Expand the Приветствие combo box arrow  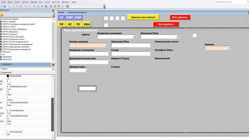click(87, 70)
